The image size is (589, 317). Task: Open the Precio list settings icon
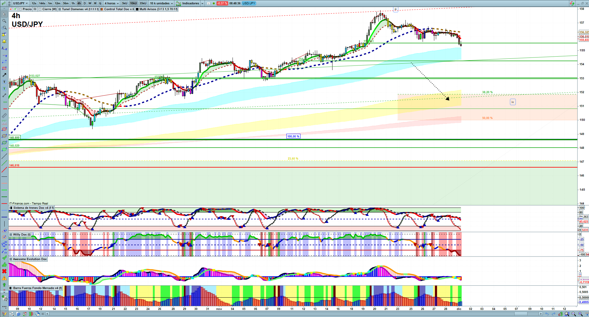(35, 9)
